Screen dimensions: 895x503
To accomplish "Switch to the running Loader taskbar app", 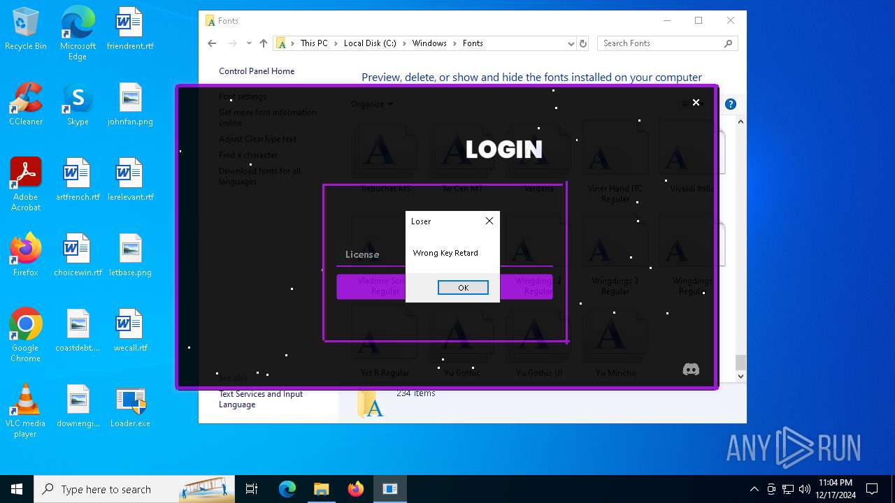I will coord(389,489).
